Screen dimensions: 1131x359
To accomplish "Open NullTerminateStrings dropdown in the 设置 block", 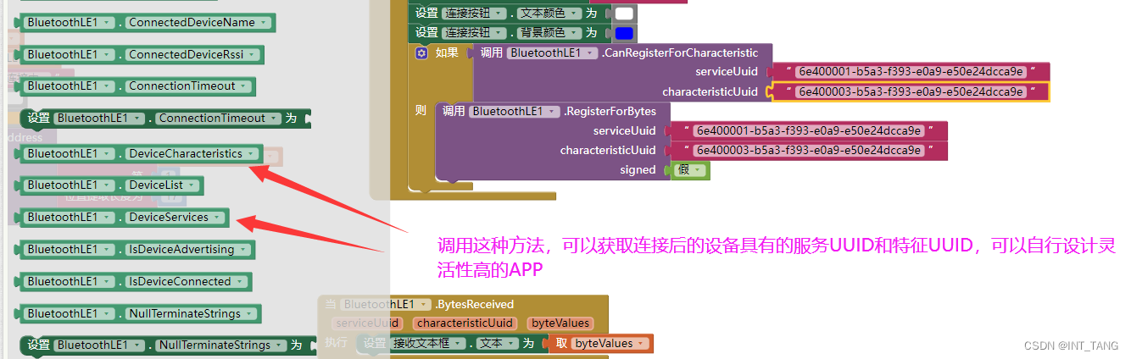I will pos(220,345).
